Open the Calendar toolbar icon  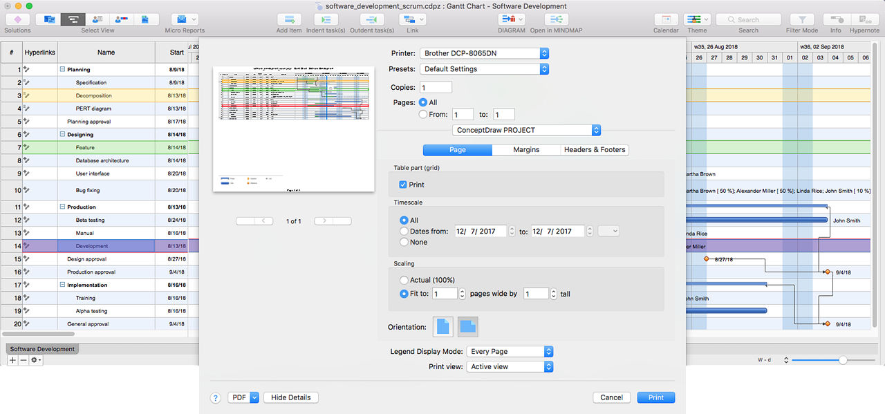(x=666, y=19)
